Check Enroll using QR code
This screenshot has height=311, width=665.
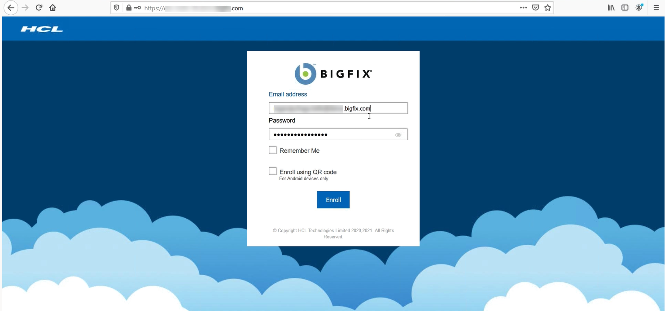point(272,171)
